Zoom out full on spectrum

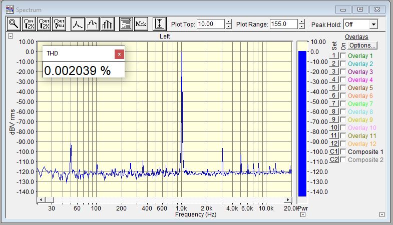pos(59,24)
